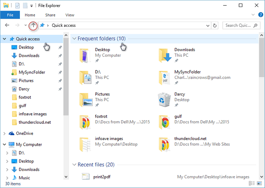Click 'My Computer\Desktop\infoave images' path text
The image size is (265, 188).
point(213,177)
